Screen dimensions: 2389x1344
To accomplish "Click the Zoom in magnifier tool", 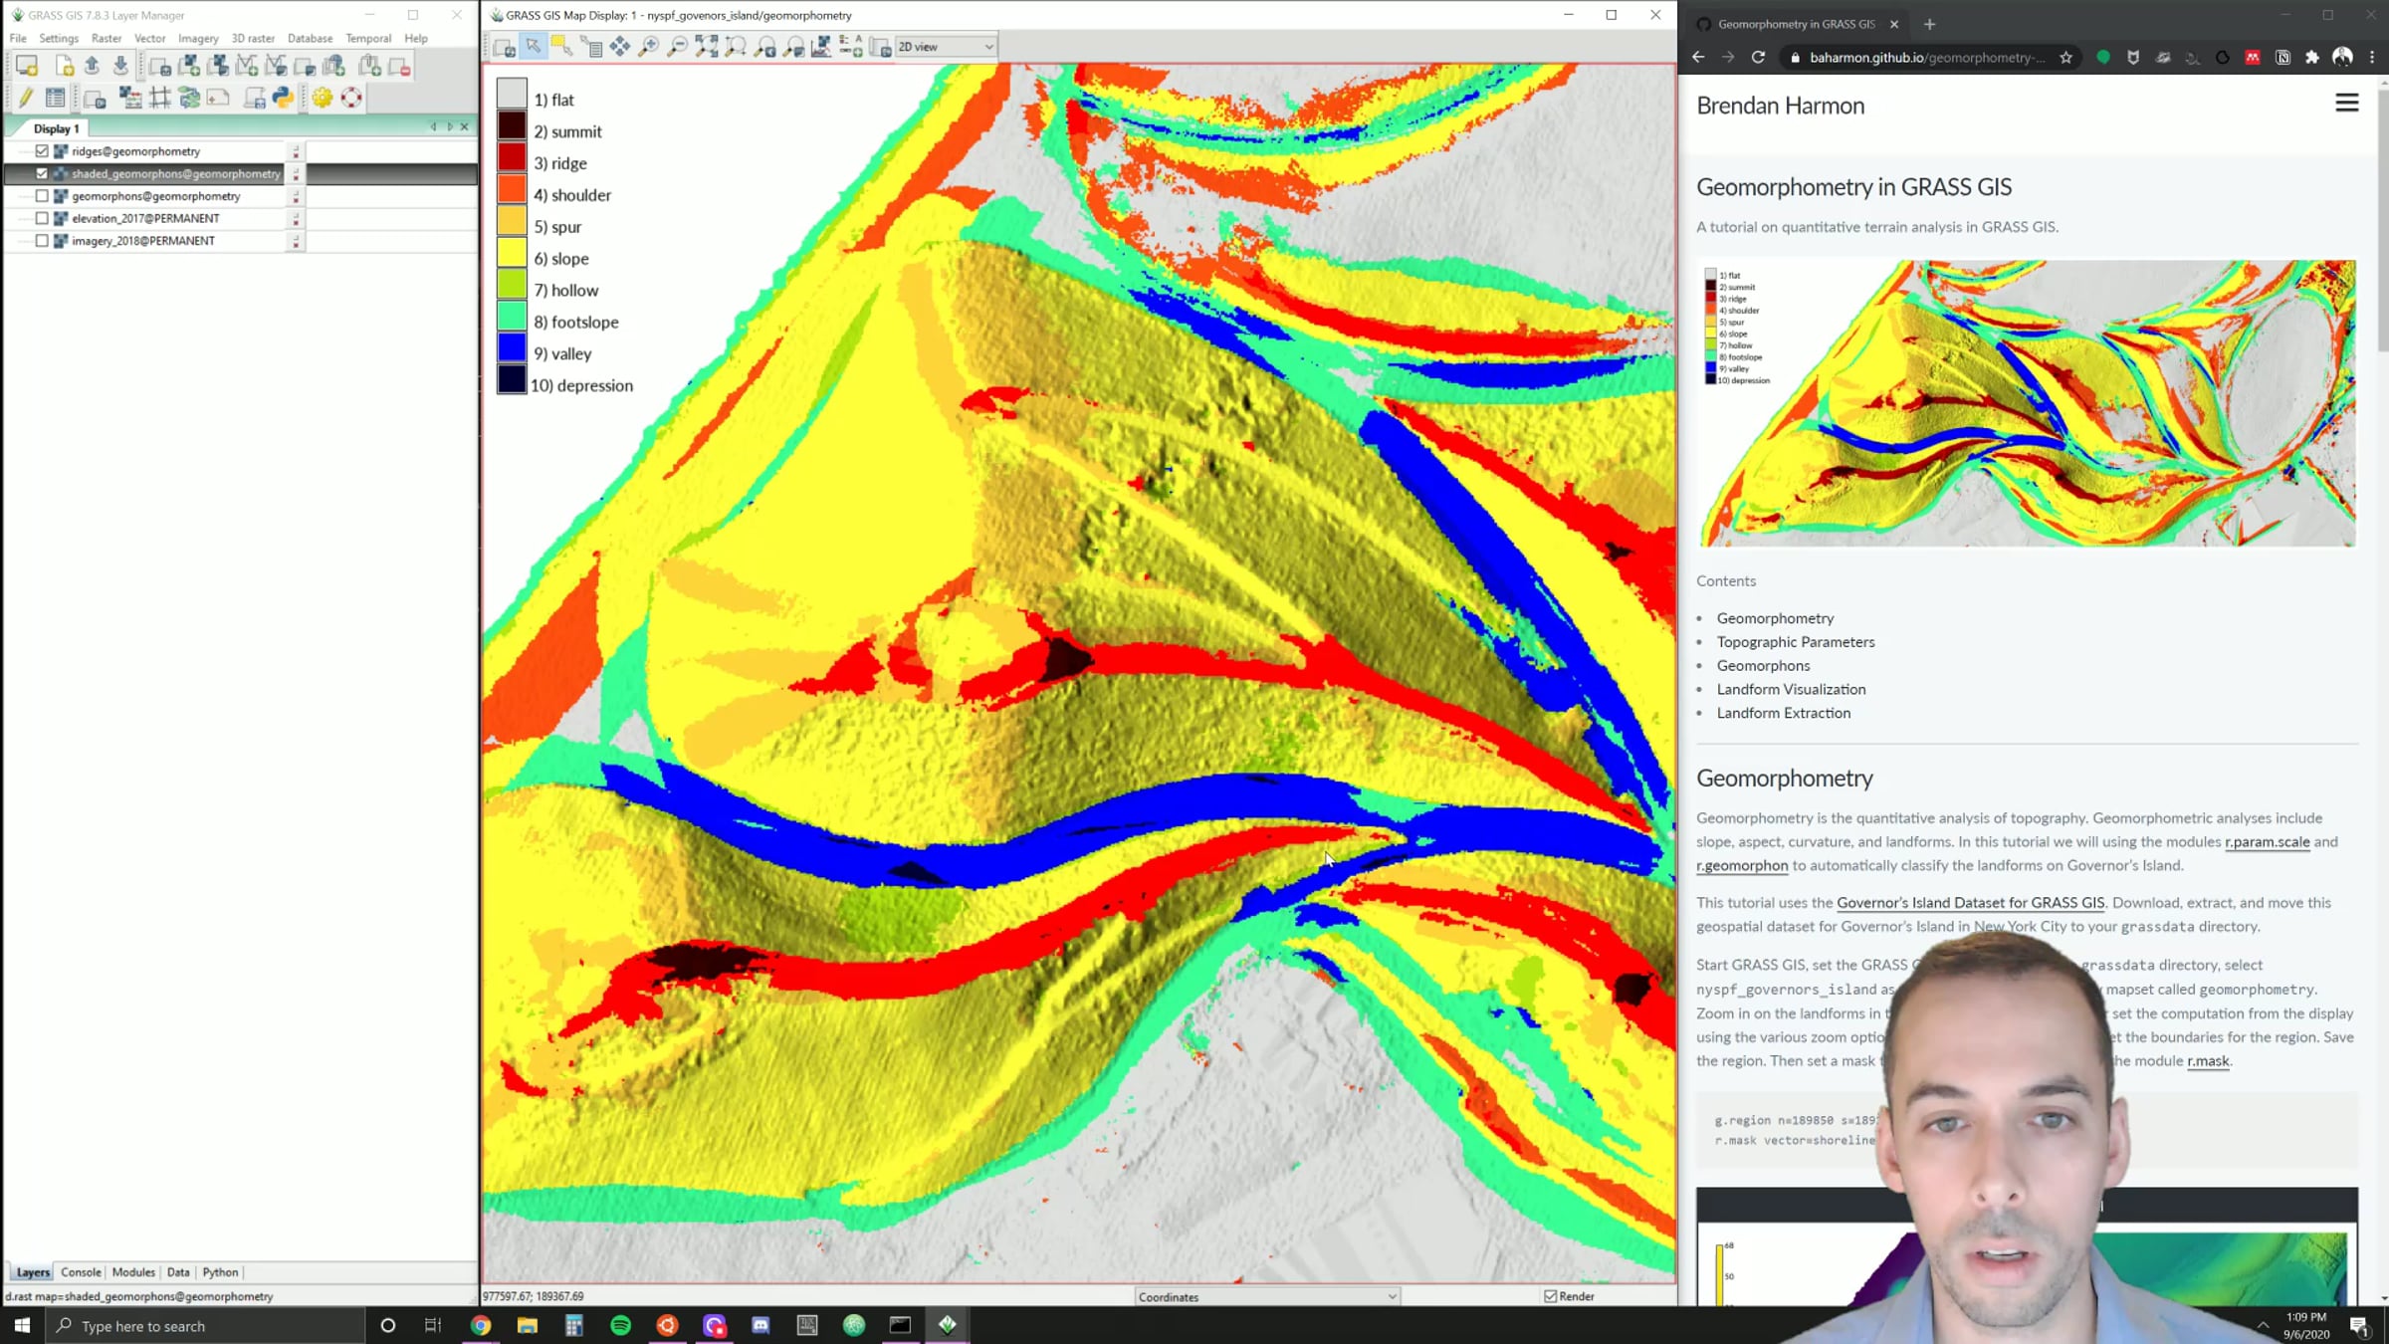I will click(648, 47).
